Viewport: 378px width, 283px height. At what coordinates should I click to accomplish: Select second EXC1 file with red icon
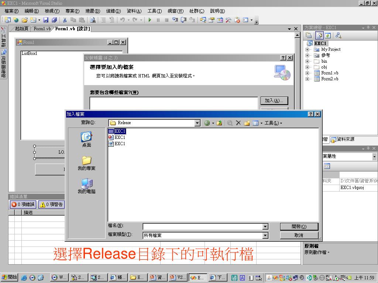pos(117,137)
